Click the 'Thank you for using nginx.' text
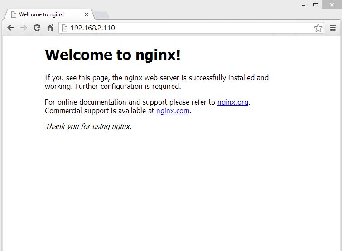 tap(88, 126)
